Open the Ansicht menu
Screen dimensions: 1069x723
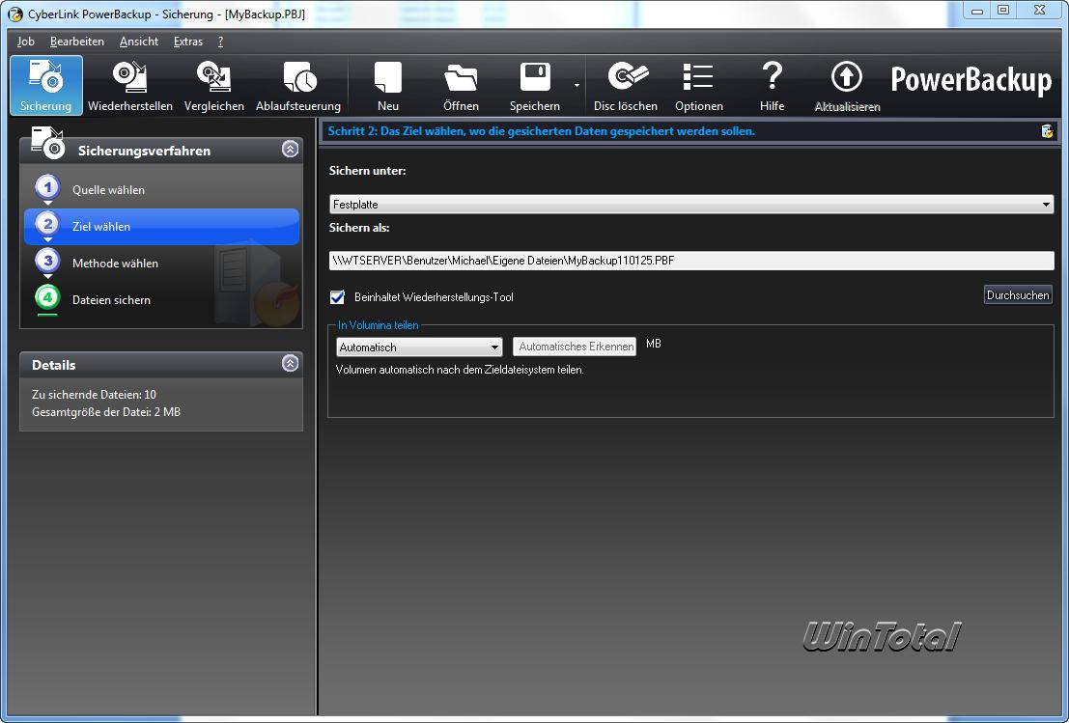coord(139,42)
